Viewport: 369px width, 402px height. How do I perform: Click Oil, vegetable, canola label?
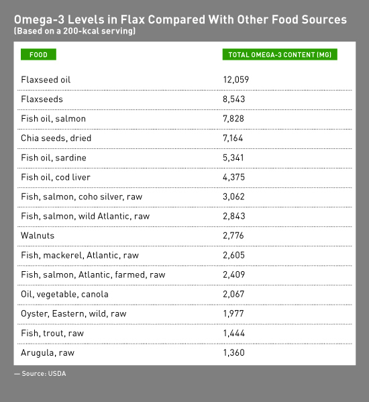tap(64, 294)
